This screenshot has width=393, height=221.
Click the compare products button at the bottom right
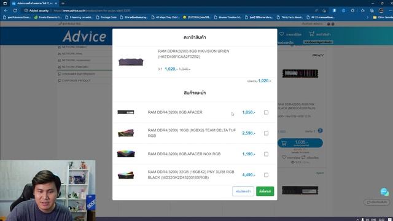click(x=376, y=202)
